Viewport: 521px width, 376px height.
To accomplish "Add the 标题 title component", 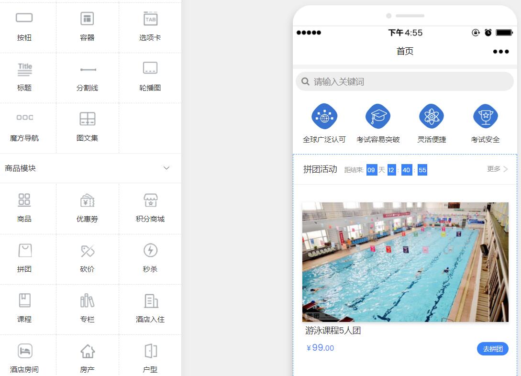I will (x=24, y=77).
